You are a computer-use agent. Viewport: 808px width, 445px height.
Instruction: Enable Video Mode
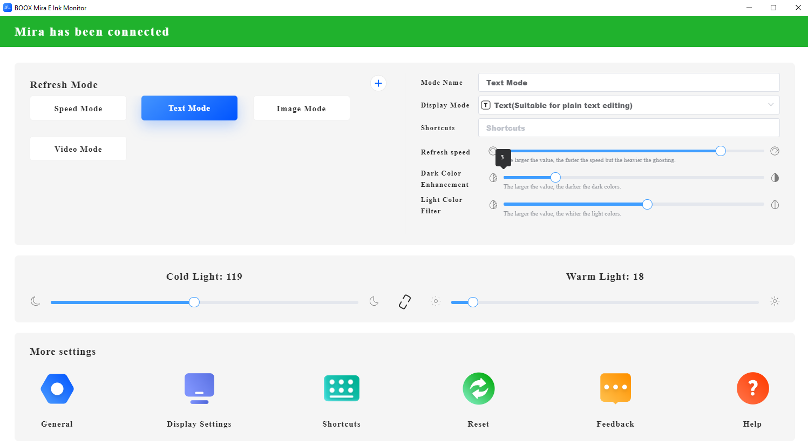78,149
